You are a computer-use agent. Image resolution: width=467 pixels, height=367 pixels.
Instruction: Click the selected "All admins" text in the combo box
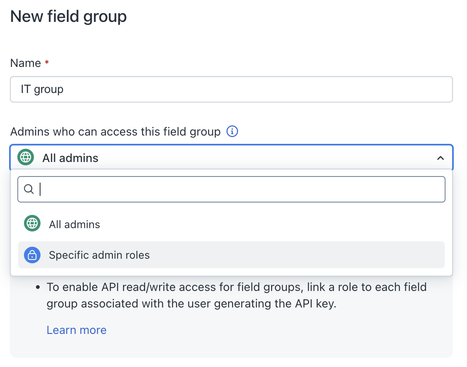pyautogui.click(x=70, y=158)
